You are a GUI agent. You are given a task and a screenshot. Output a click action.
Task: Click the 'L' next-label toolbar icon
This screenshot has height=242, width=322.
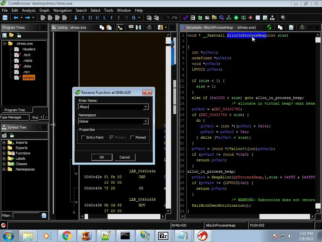pos(104,18)
